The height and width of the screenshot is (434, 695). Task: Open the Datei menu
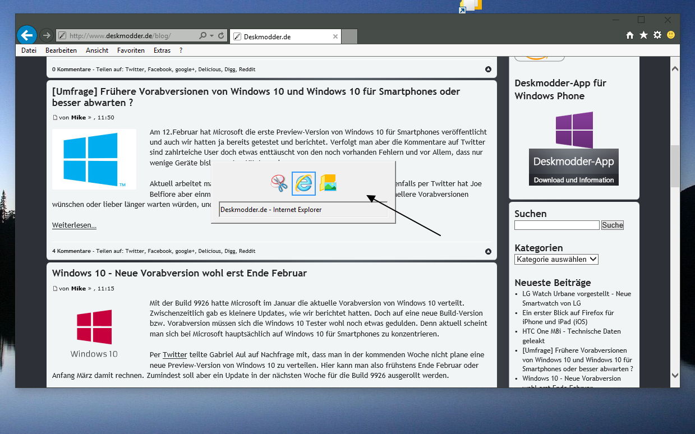(x=29, y=50)
